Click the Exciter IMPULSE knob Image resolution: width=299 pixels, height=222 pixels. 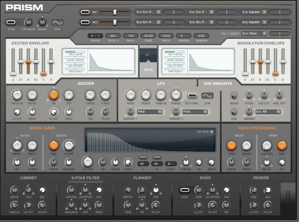pyautogui.click(x=17, y=95)
